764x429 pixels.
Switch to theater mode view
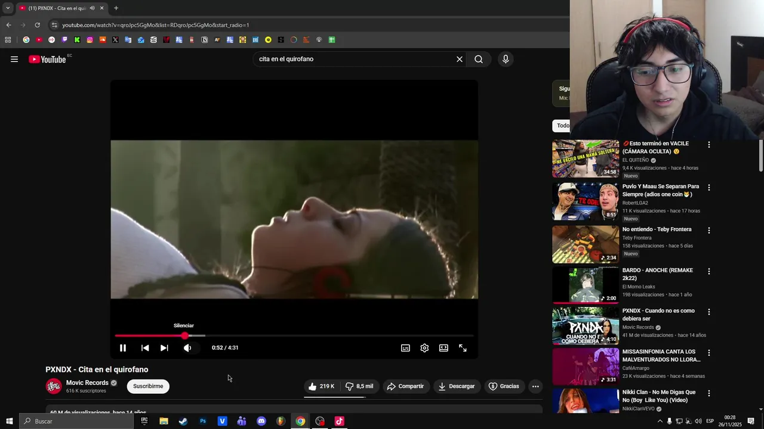click(443, 348)
